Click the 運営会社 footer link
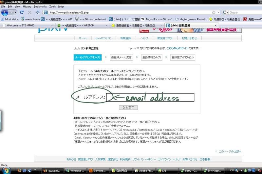Screen dimensions: 262x174 point(113,159)
